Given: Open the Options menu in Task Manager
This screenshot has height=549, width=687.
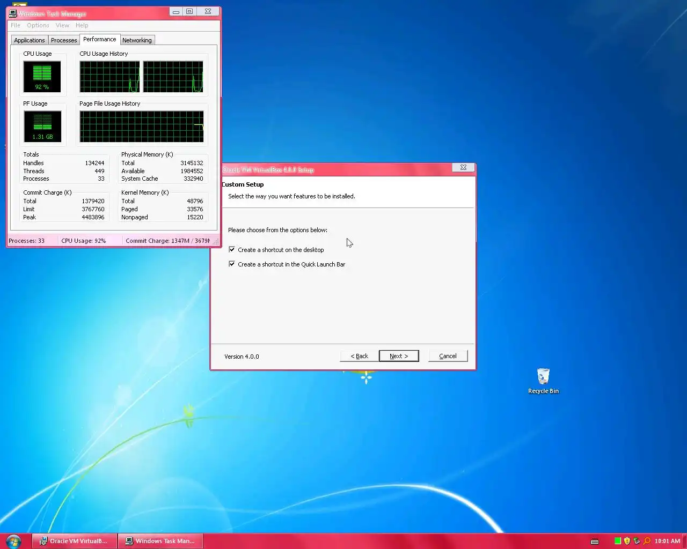Looking at the screenshot, I should click(38, 25).
